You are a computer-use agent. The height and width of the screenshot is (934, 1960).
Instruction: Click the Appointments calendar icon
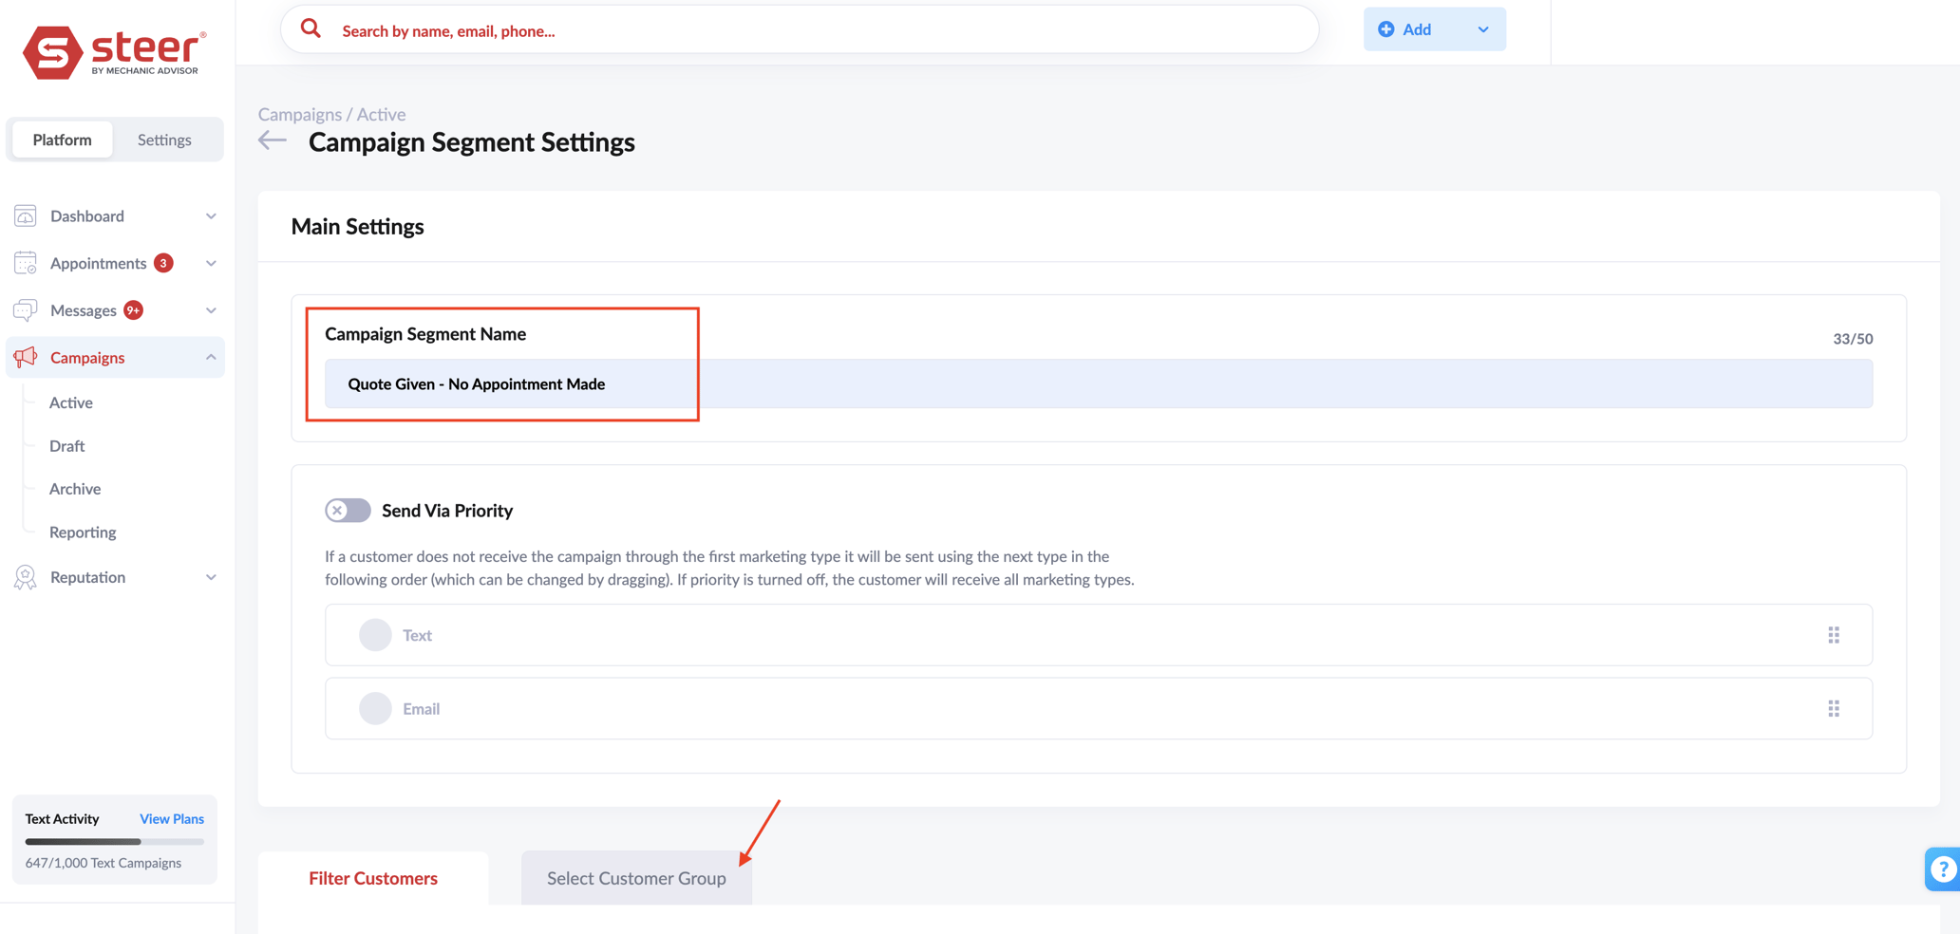point(25,263)
